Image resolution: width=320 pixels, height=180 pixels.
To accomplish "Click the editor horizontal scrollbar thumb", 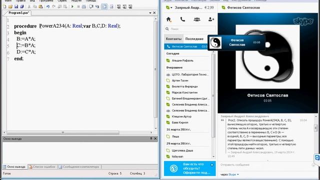I will pos(63,132).
